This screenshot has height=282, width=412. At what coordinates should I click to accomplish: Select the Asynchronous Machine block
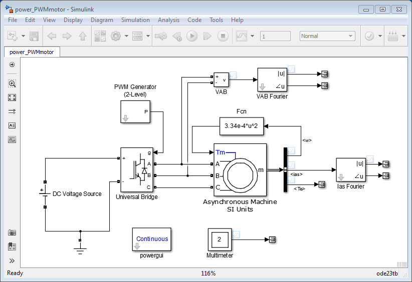(240, 170)
